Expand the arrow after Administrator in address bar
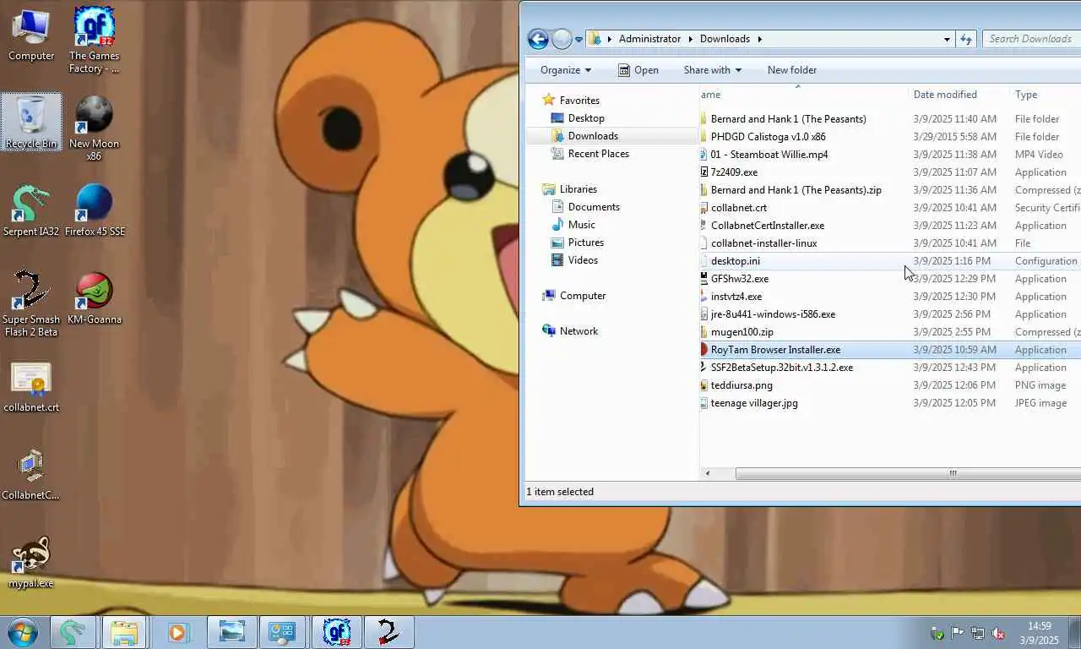This screenshot has height=649, width=1081. (x=690, y=39)
